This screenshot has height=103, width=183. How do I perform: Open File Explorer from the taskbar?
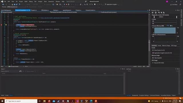coord(45,101)
